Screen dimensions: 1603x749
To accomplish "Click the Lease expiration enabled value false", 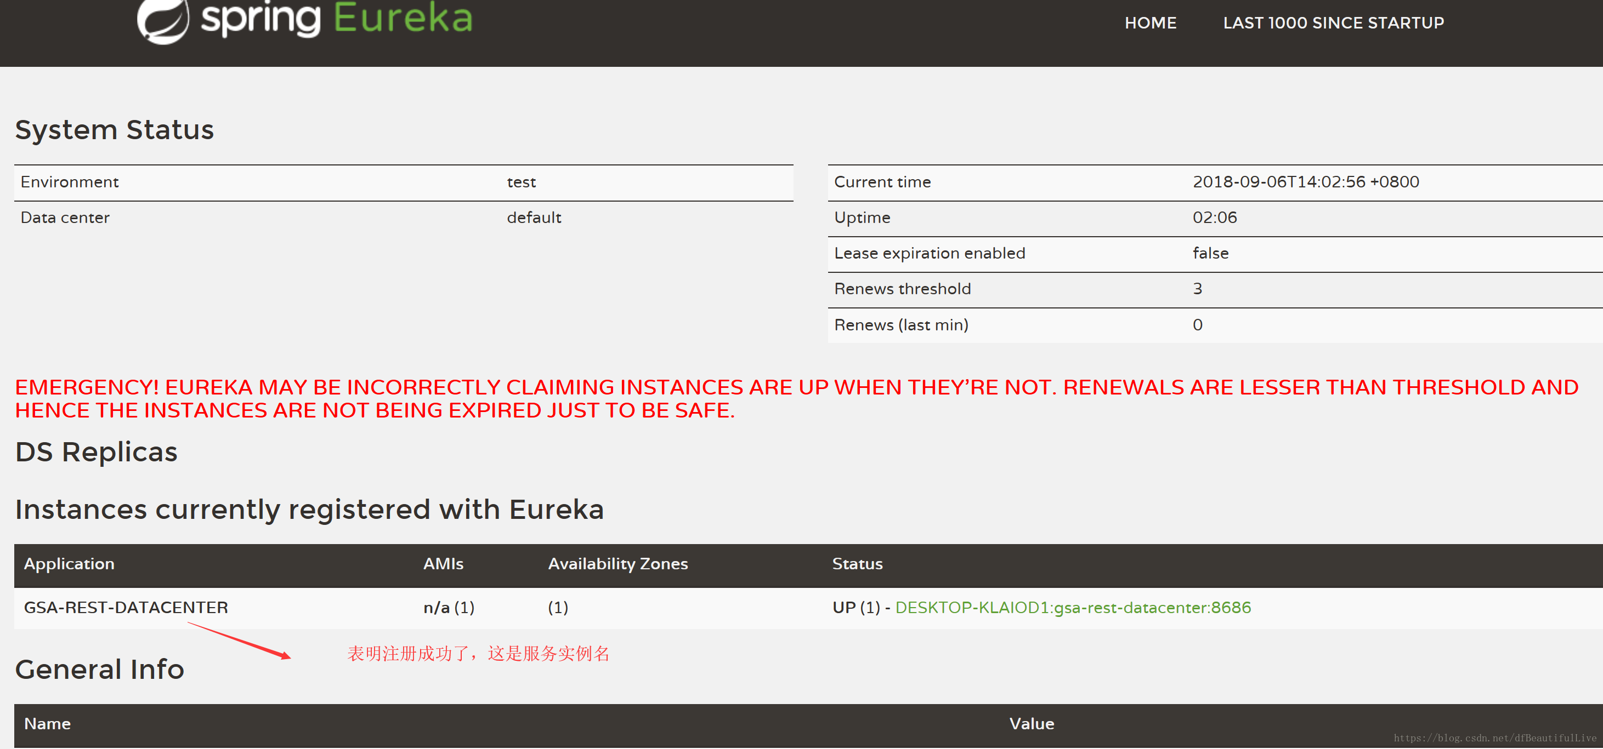I will (x=1210, y=254).
